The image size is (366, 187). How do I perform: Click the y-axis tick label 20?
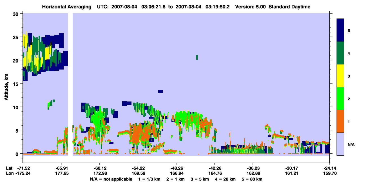click(x=16, y=60)
